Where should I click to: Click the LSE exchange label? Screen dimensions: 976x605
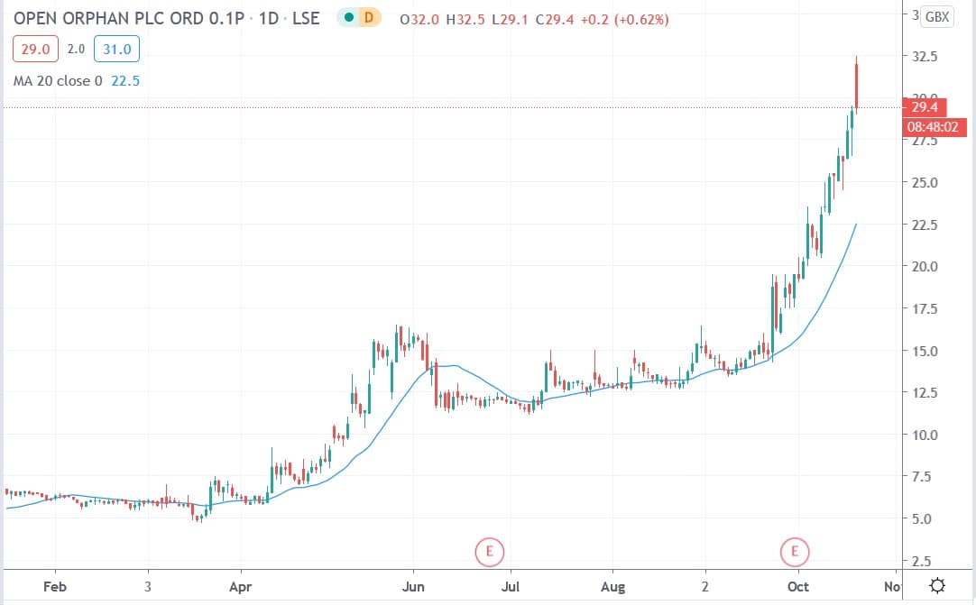click(306, 18)
